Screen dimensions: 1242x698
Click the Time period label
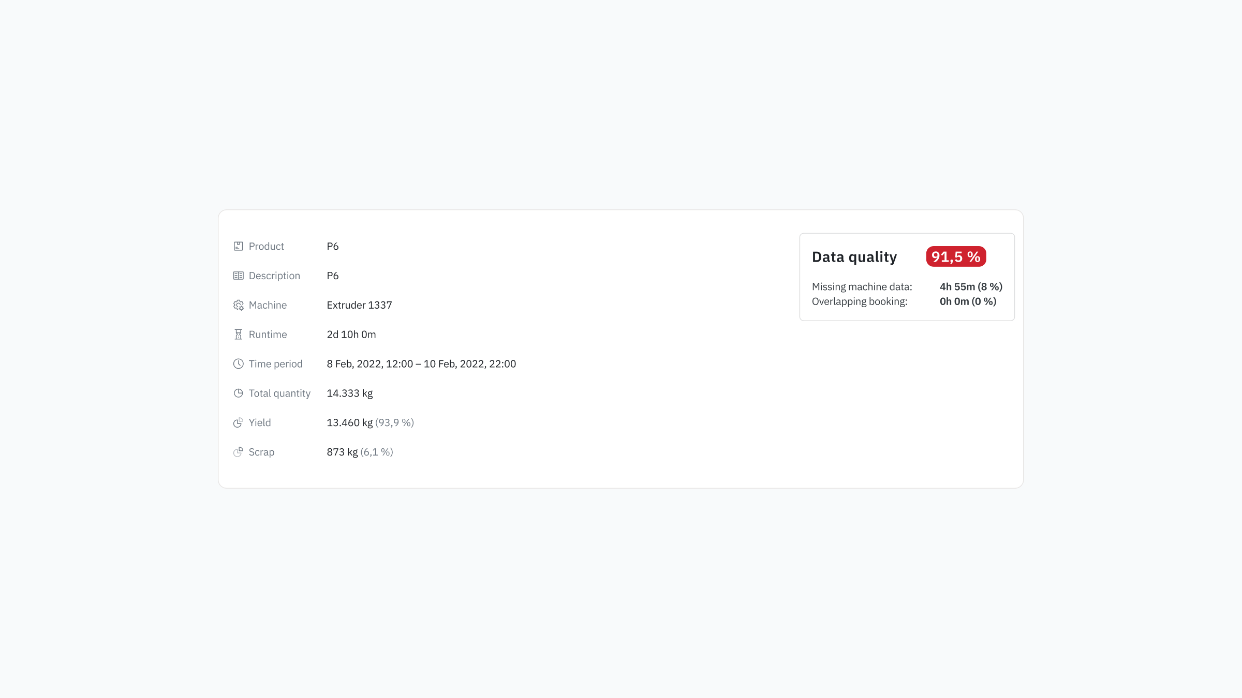(x=275, y=364)
